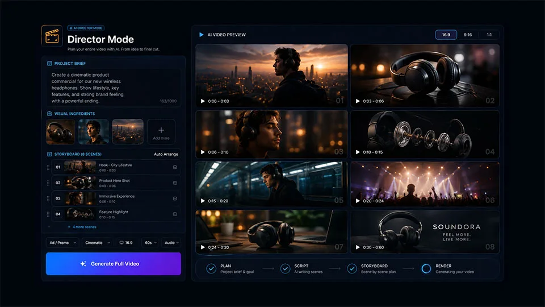Select the Immersive Experience scene row
The image size is (545, 307).
tap(116, 198)
